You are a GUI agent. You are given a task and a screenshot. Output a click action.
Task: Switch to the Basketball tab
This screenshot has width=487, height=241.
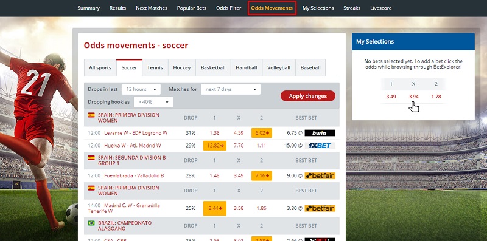tap(213, 67)
